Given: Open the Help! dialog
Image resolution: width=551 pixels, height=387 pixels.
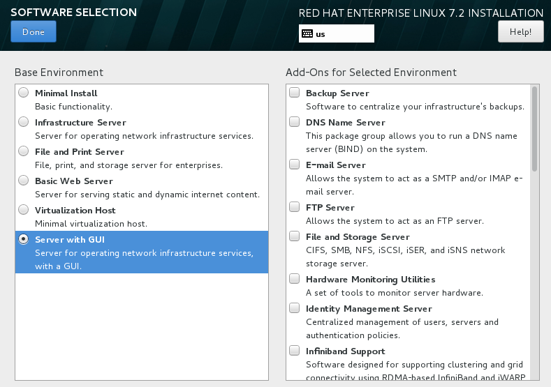Looking at the screenshot, I should point(520,31).
